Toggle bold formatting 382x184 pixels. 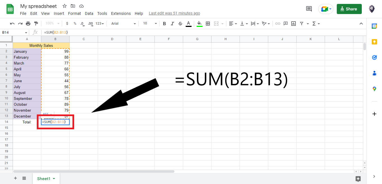tap(164, 24)
